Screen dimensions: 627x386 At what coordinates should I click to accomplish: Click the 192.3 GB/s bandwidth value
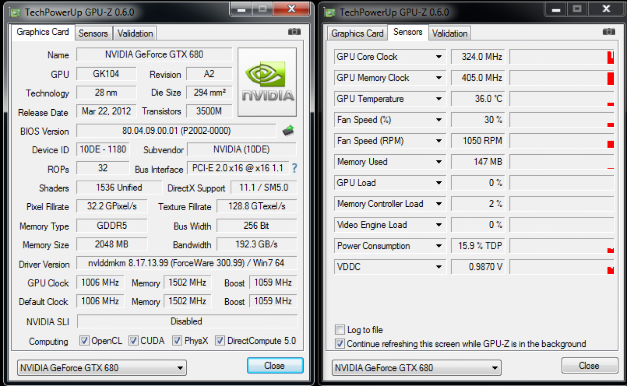click(x=257, y=244)
